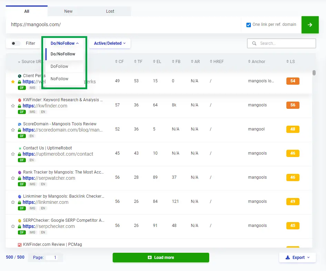
Task: Sort by TF column
Action: [138, 62]
